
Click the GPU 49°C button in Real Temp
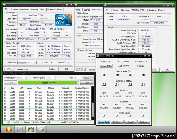(106, 66)
